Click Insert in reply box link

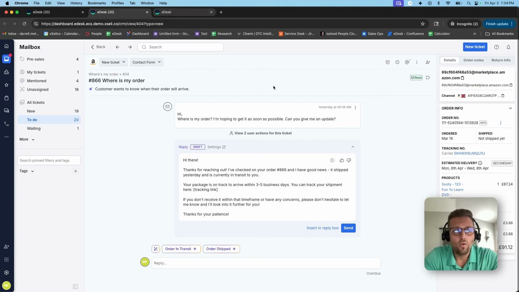click(322, 228)
